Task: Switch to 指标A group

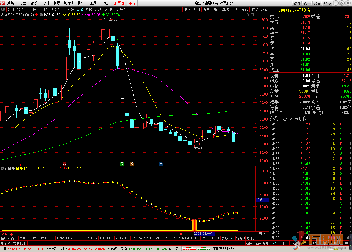Action: pyautogui.click(x=5, y=238)
